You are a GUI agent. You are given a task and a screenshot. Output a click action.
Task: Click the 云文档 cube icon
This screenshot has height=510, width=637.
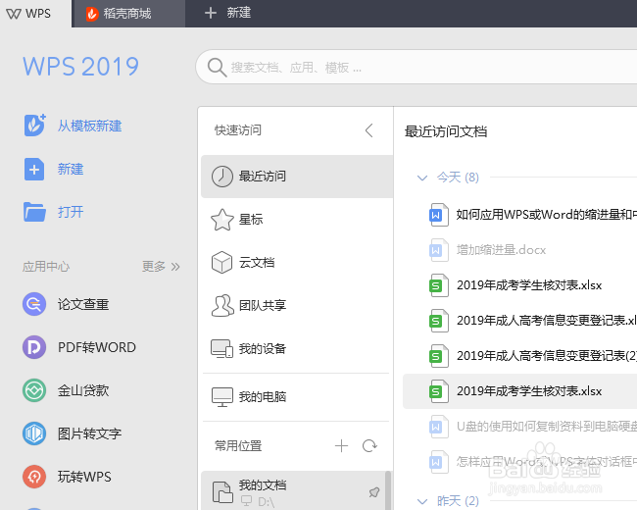click(221, 262)
